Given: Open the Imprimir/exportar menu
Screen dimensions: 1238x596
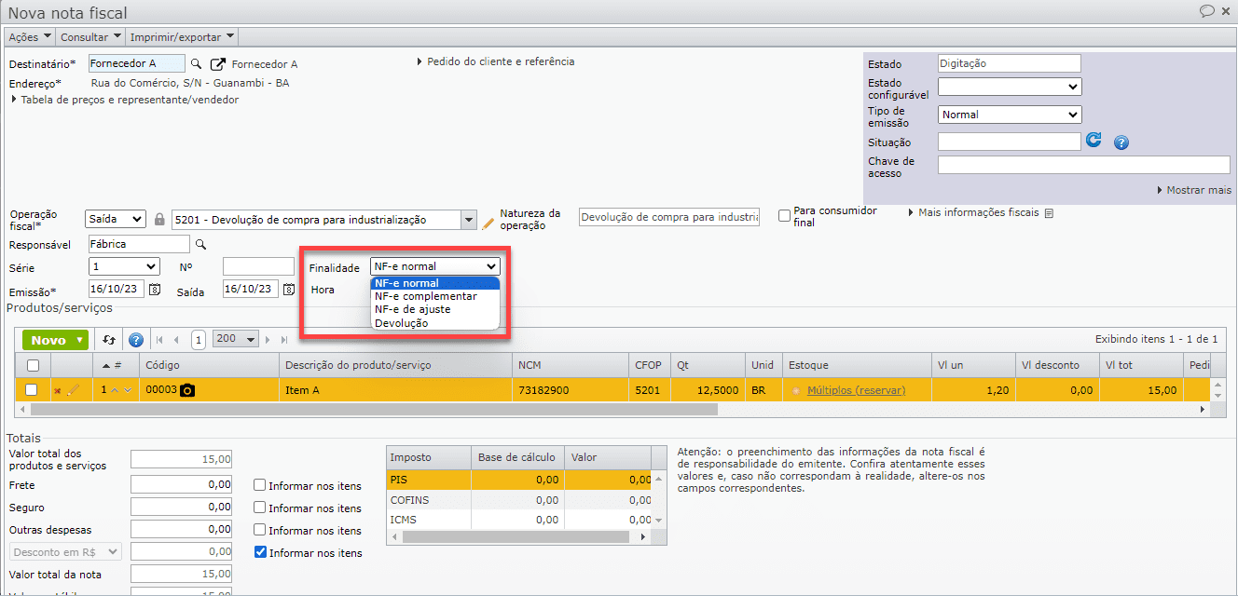Looking at the screenshot, I should [x=182, y=37].
